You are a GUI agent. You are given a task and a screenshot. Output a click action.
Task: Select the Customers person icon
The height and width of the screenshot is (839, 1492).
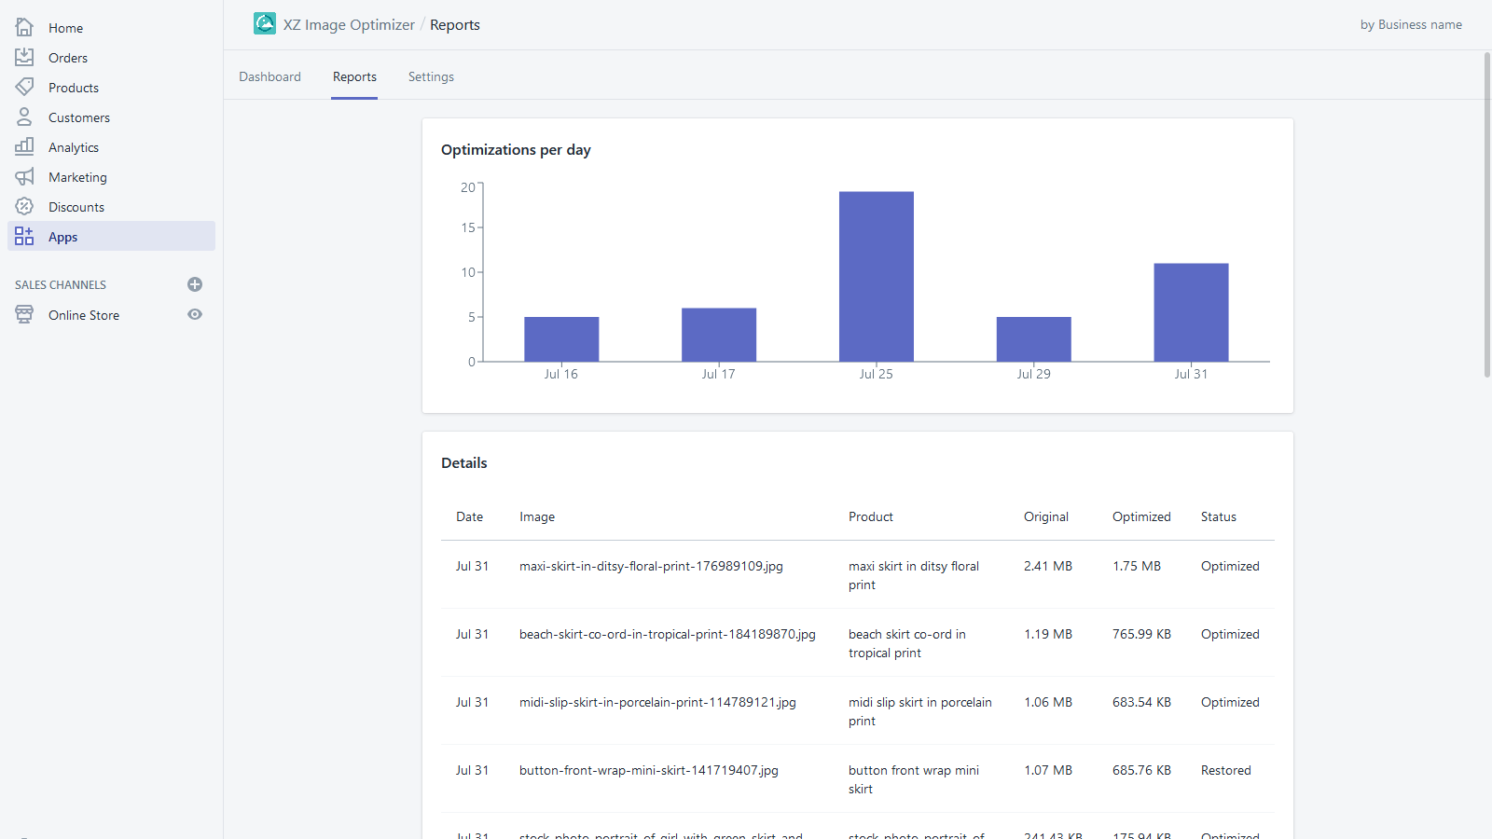tap(24, 117)
